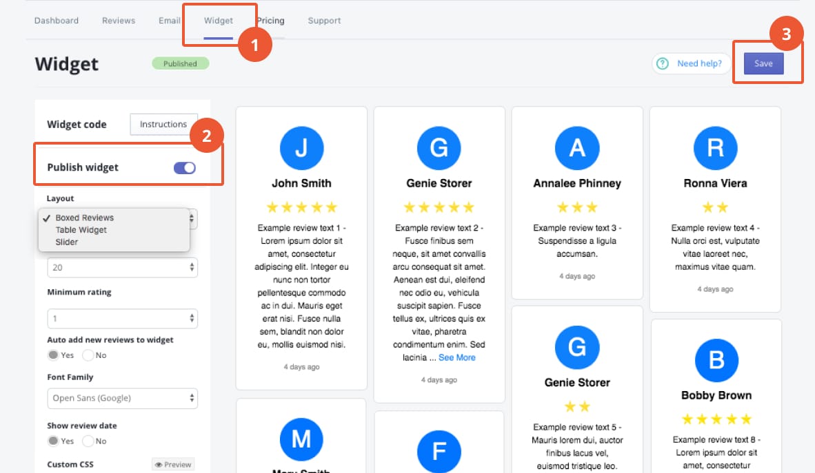Select the Widget tab

click(219, 21)
